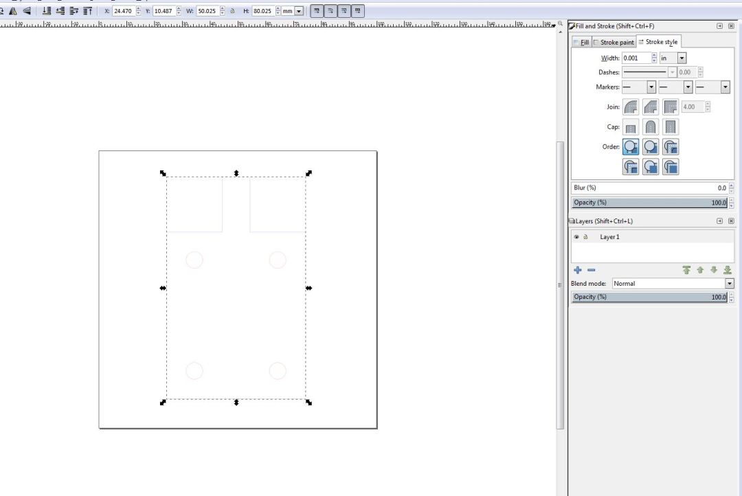Expand the Blend mode dropdown

(x=729, y=284)
